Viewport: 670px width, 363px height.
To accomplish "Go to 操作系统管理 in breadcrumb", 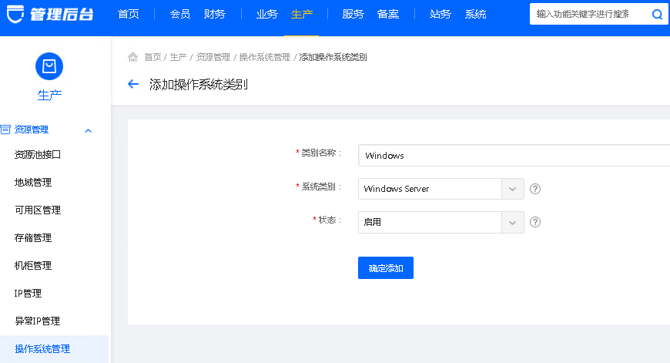I will point(264,57).
